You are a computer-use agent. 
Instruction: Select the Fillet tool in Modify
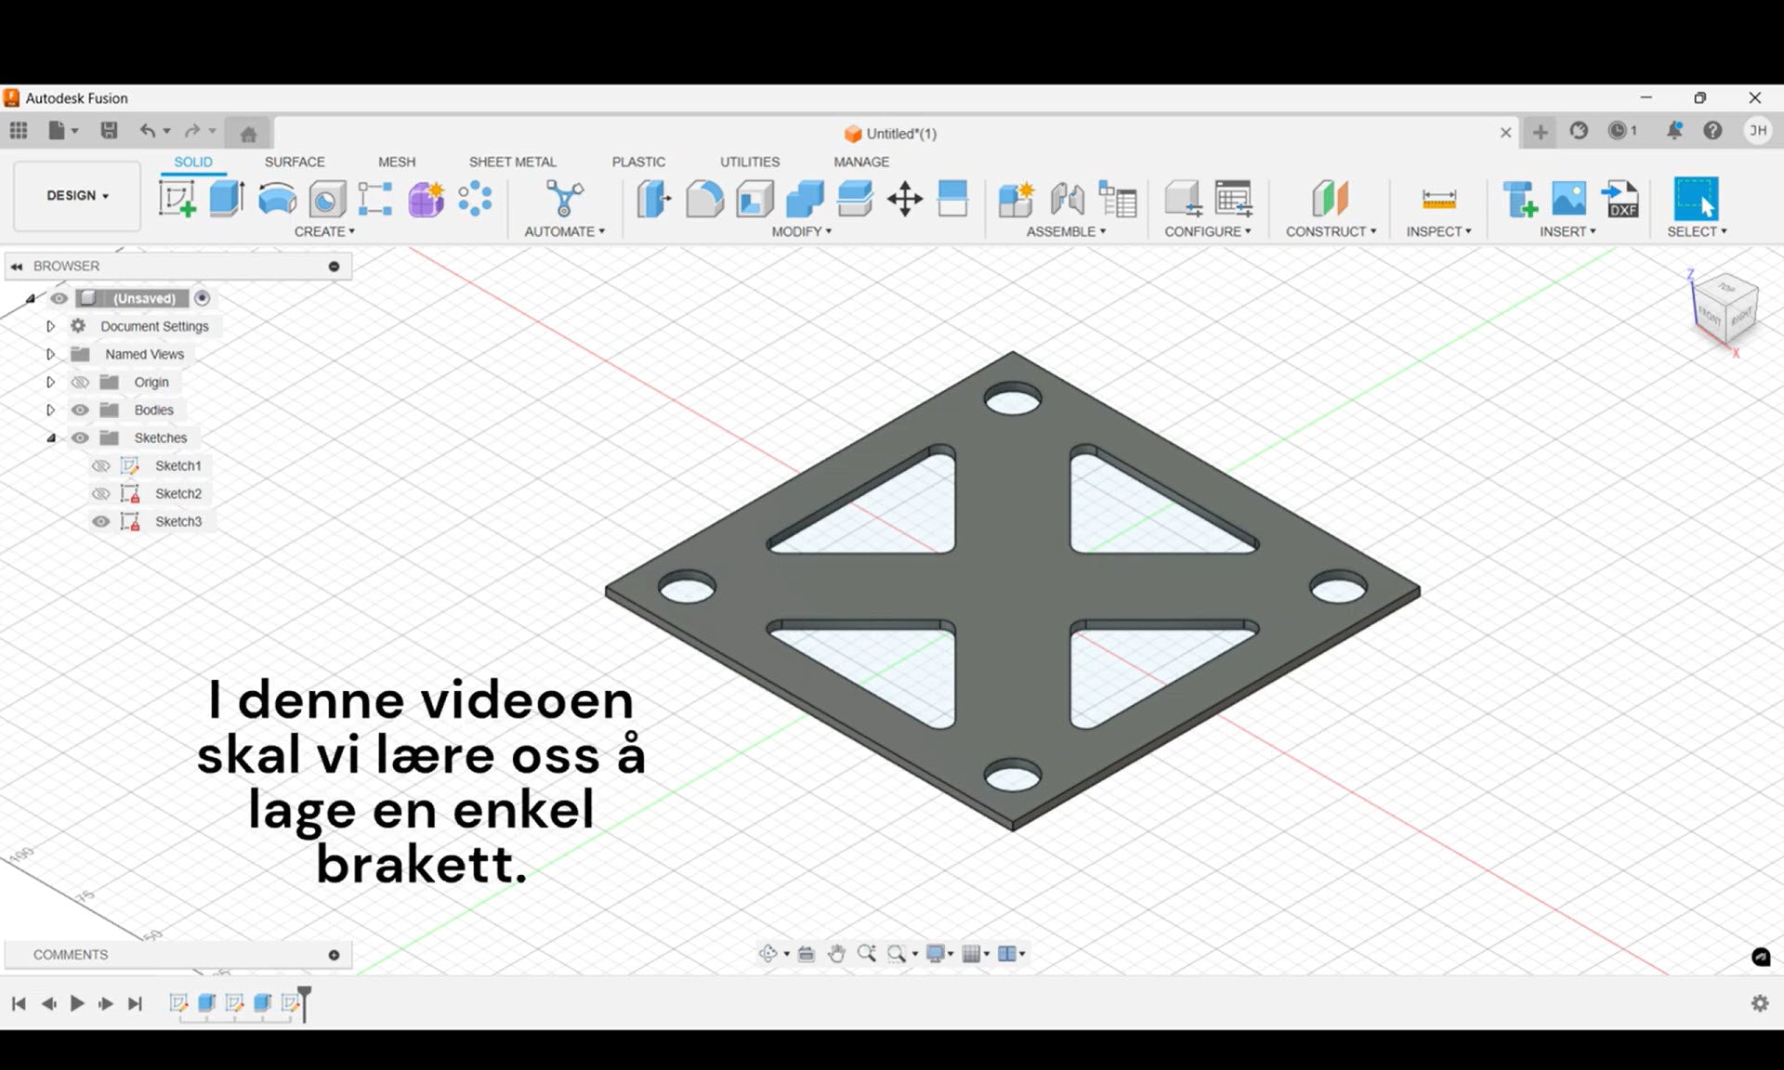(704, 199)
